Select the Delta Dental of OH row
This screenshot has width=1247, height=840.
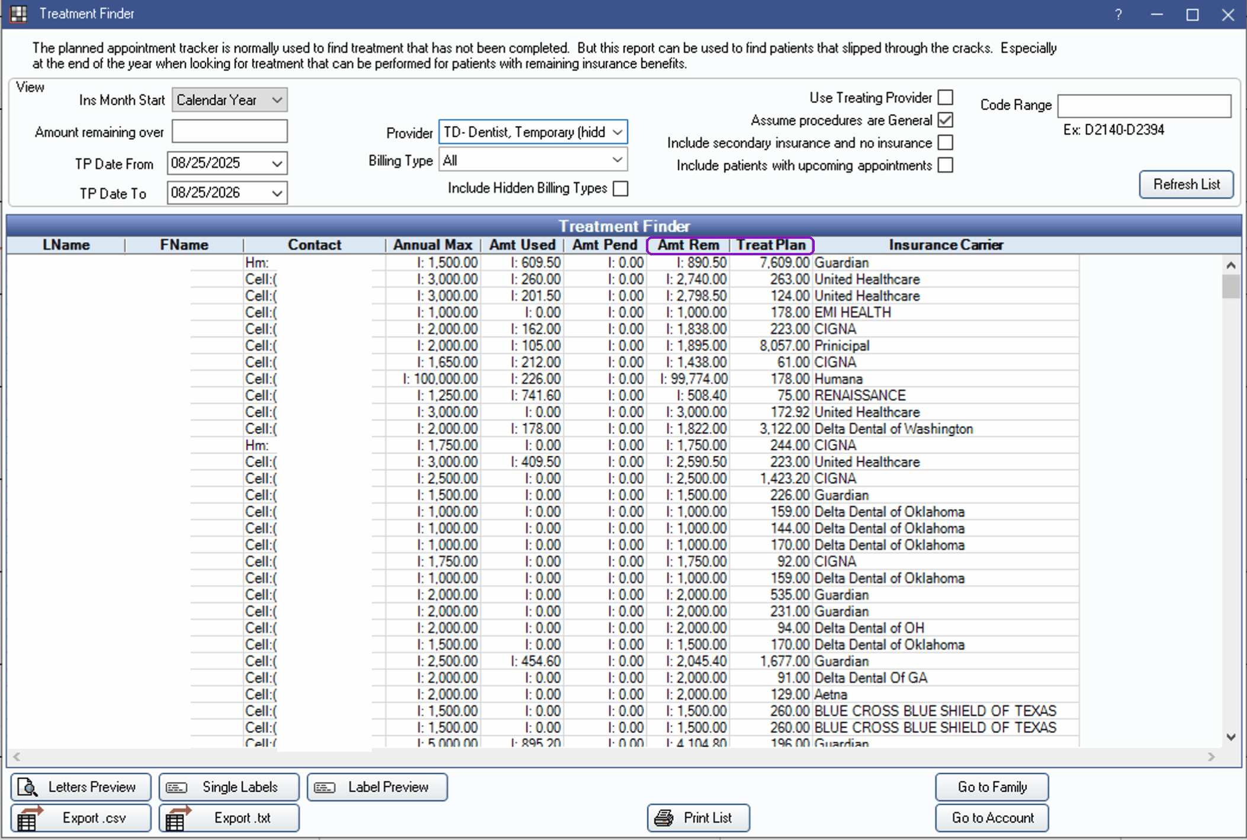pyautogui.click(x=543, y=627)
